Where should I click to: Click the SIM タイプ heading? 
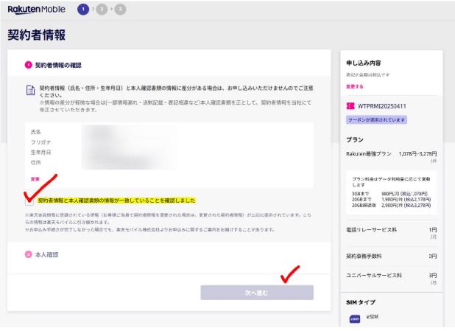coord(361,302)
